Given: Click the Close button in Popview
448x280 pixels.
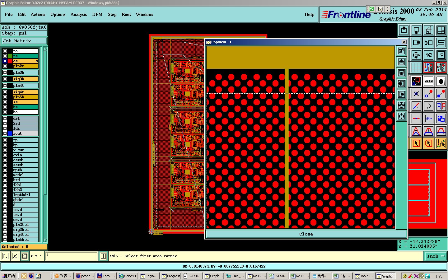Looking at the screenshot, I should tap(306, 234).
